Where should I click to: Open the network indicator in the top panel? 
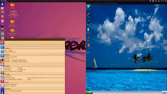(156, 1)
